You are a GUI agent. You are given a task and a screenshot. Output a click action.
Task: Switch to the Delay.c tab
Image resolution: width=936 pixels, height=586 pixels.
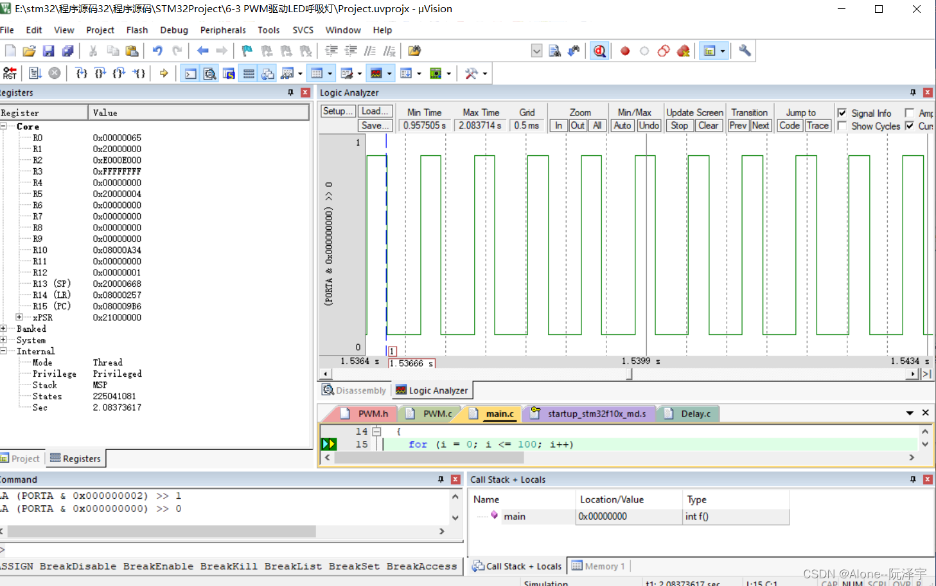coord(696,413)
